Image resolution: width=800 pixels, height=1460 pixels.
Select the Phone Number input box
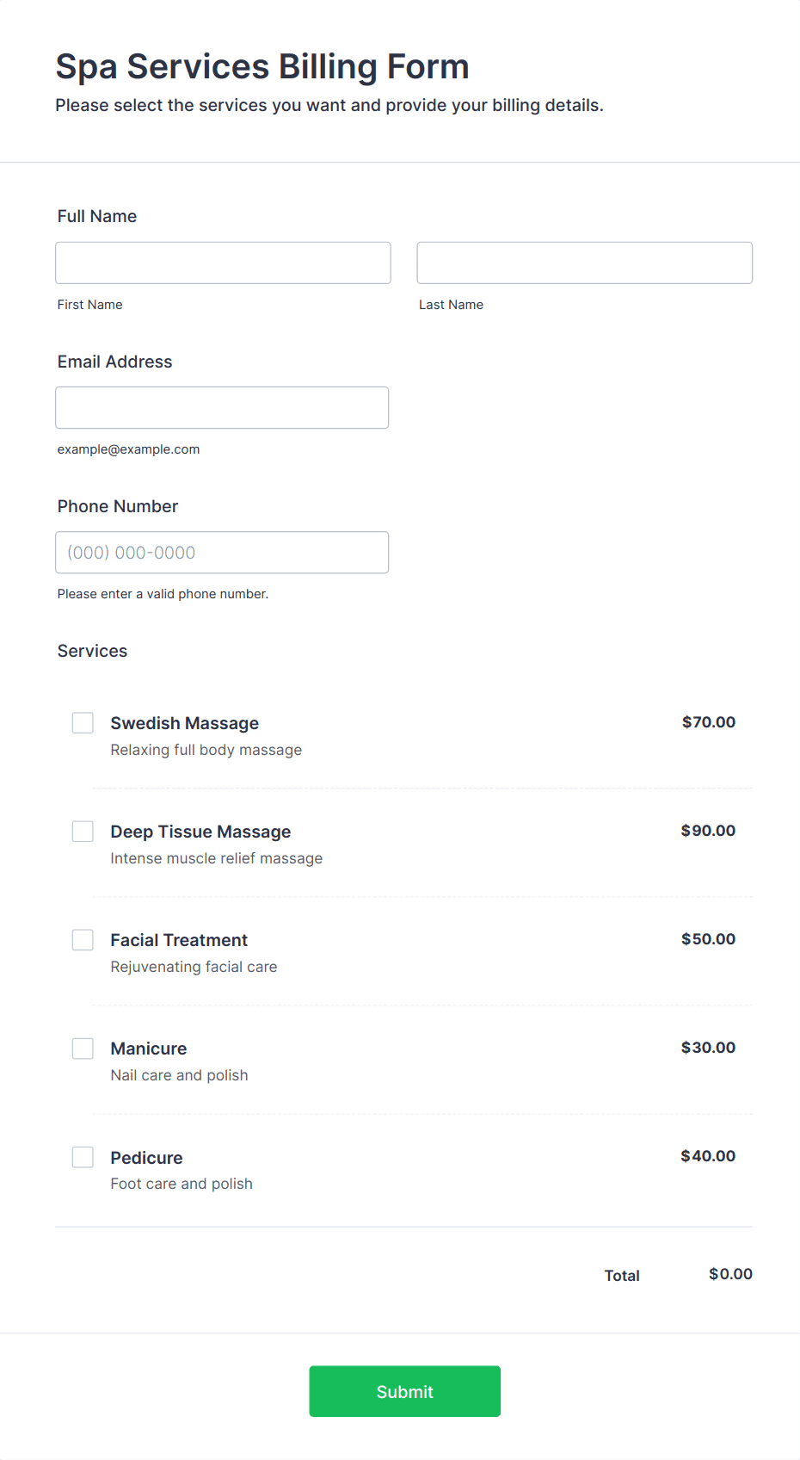[x=222, y=553]
